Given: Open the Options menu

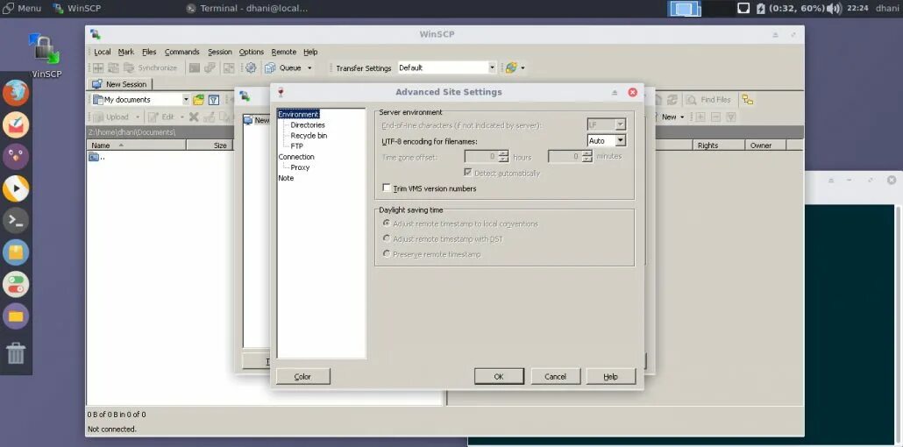Looking at the screenshot, I should point(252,52).
